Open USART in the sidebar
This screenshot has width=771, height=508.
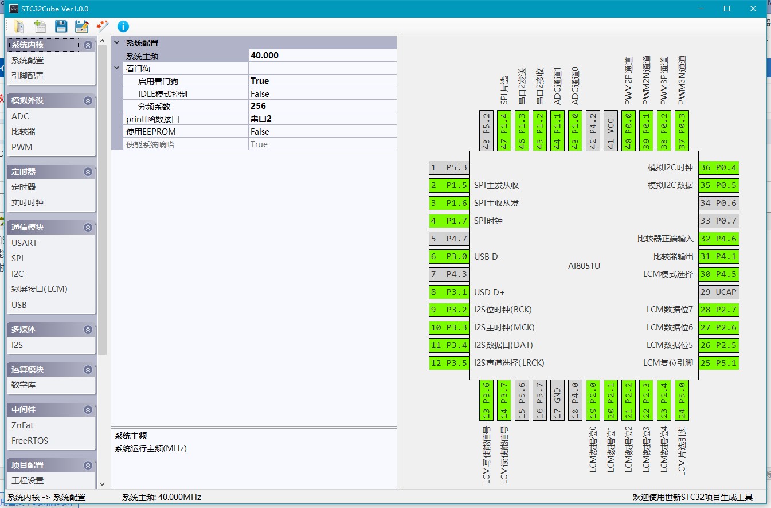coord(24,243)
